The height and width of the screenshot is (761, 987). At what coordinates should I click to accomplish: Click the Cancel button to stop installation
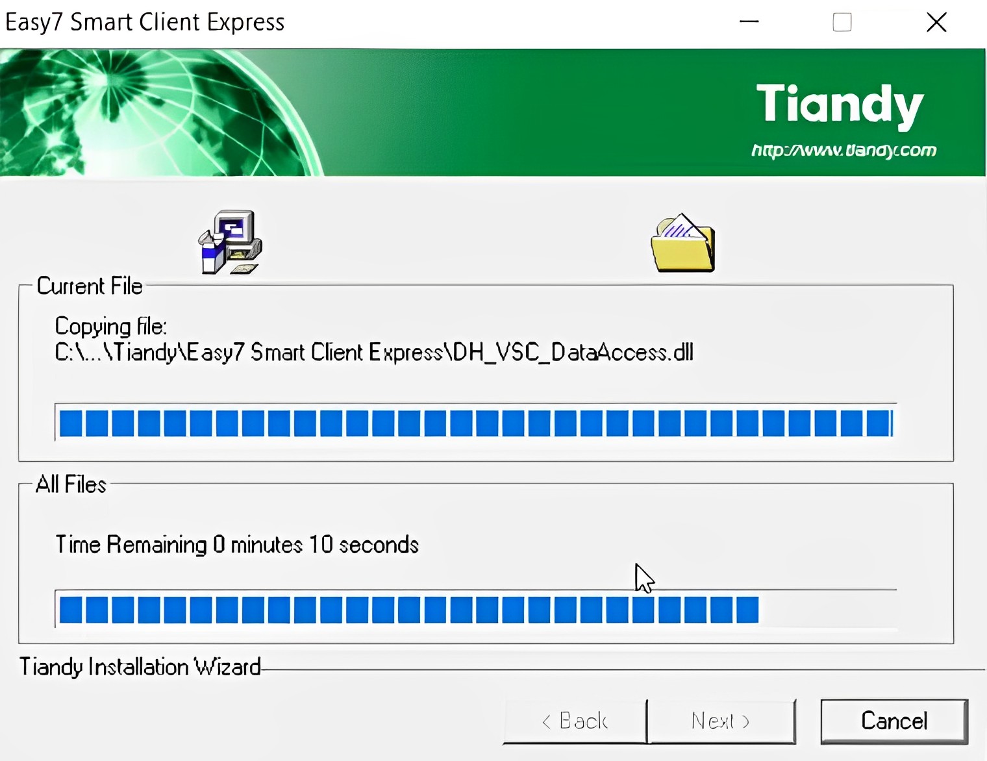[x=894, y=721]
